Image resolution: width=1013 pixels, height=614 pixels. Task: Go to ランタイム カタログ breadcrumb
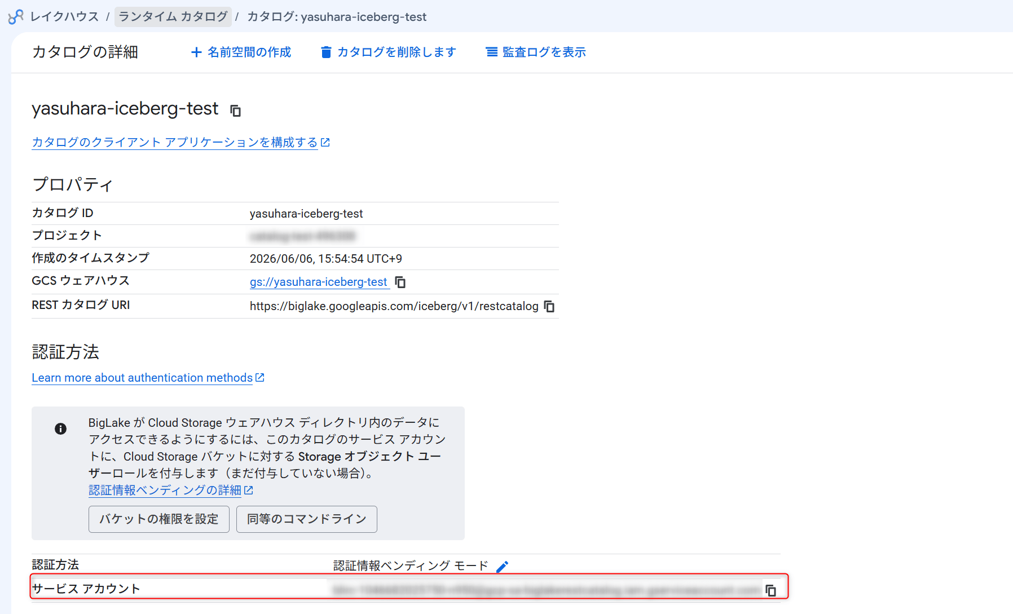(x=173, y=17)
